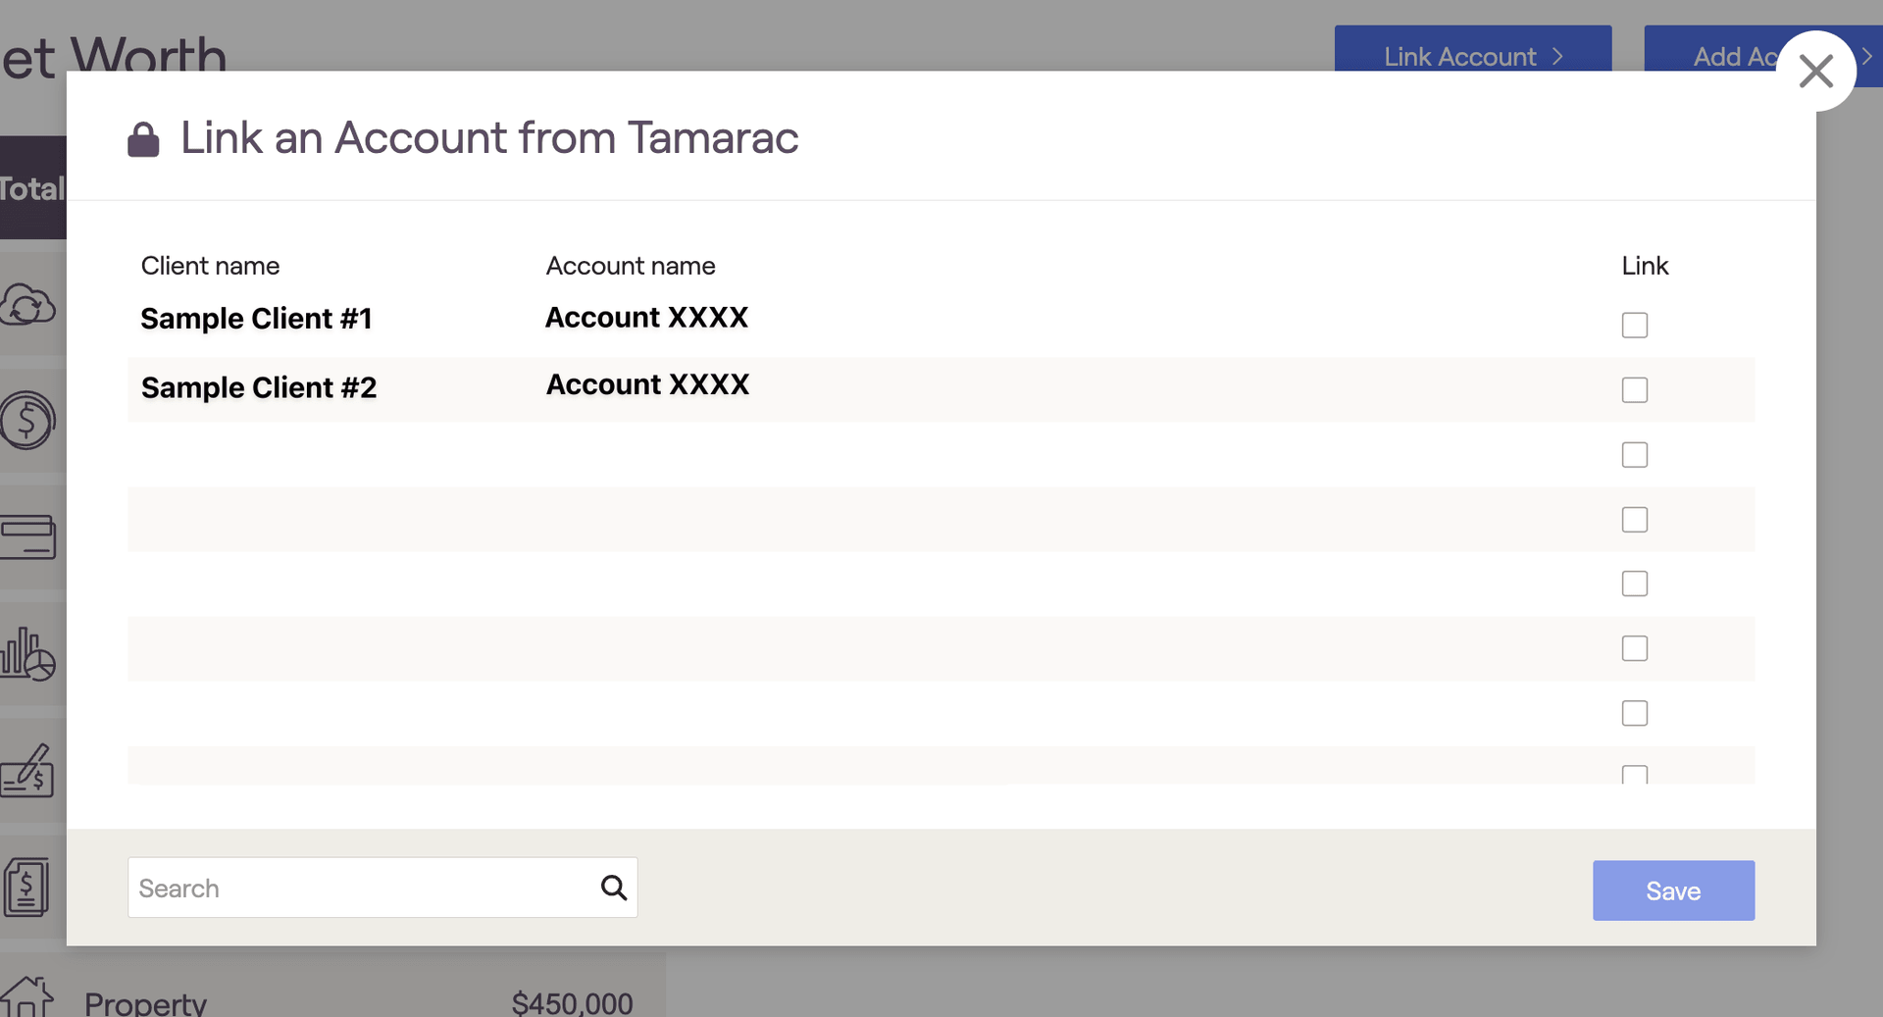Click the $450,000 property value
Screen dimensions: 1883x1017
tap(572, 1003)
